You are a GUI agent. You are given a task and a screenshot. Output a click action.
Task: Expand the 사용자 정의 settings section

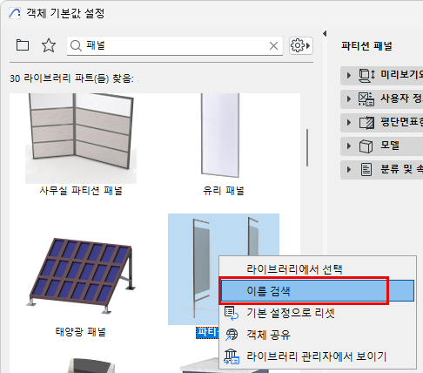[381, 98]
